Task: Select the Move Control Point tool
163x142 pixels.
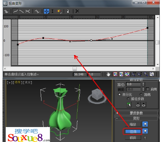Action: click(46, 11)
